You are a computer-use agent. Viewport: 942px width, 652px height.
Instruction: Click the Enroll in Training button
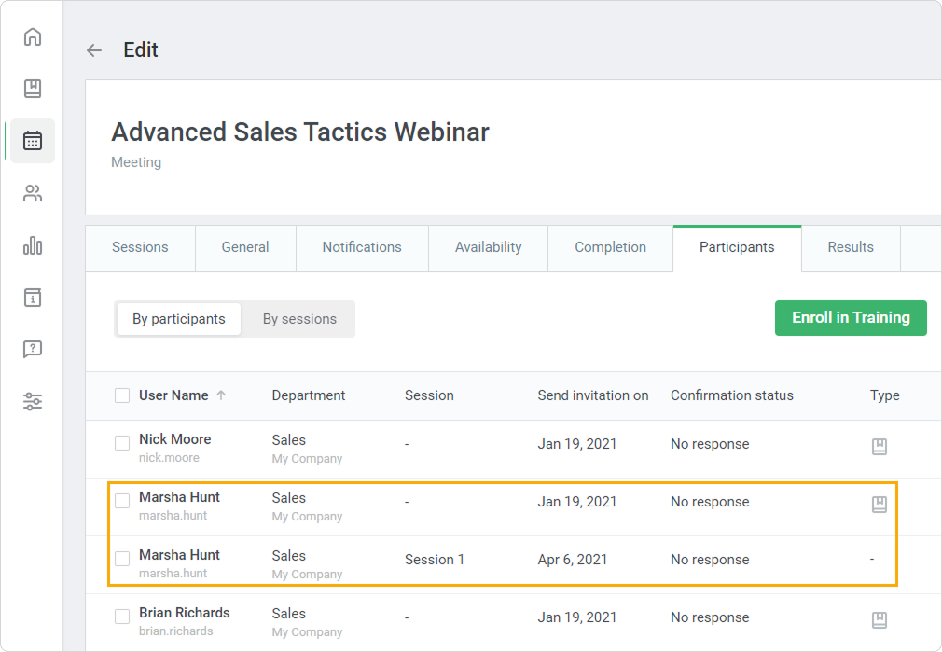pos(851,318)
